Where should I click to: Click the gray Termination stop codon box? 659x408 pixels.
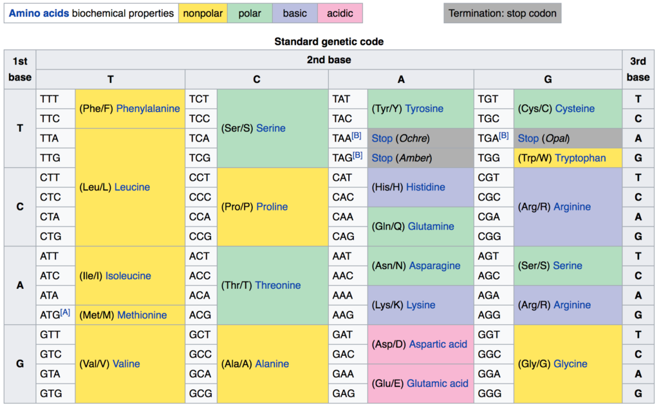502,13
